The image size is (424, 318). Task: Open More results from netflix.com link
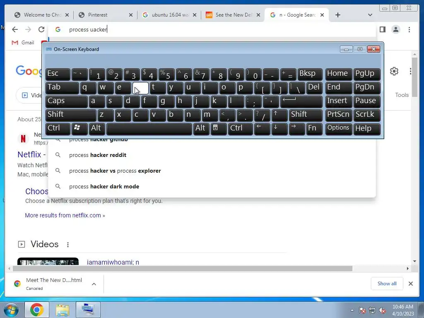[x=65, y=215]
